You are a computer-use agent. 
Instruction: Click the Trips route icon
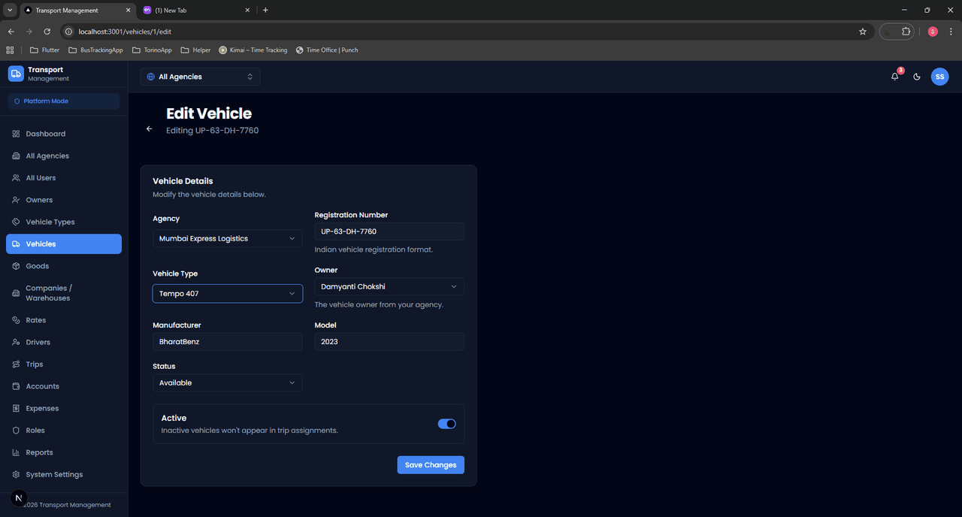16,364
